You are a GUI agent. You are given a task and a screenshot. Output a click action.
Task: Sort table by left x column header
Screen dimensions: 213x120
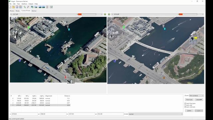[x=19, y=96]
